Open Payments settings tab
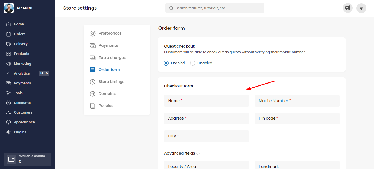The height and width of the screenshot is (169, 374). coord(108,45)
